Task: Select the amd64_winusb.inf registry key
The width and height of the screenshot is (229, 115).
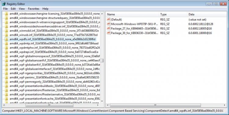Action: point(53,35)
